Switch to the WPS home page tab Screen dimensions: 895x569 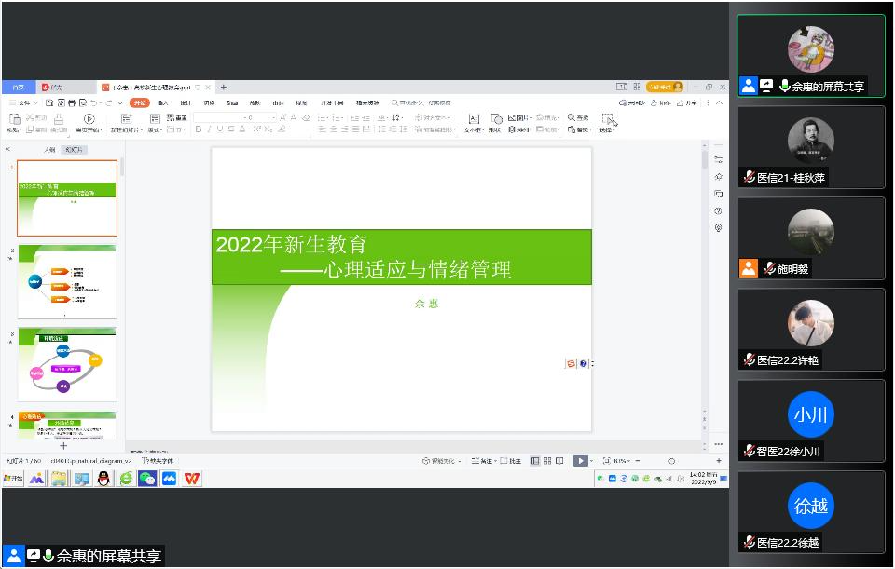coord(19,88)
